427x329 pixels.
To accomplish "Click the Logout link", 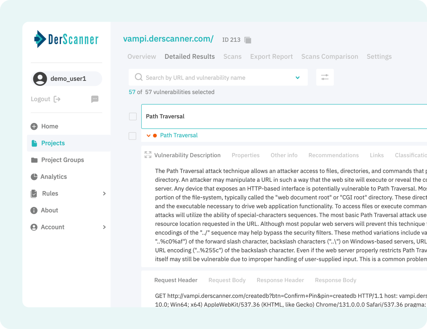I will [x=40, y=99].
